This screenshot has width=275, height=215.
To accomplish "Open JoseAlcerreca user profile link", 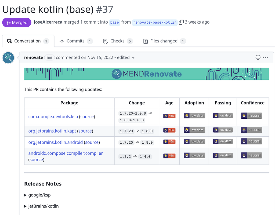I will (48, 22).
